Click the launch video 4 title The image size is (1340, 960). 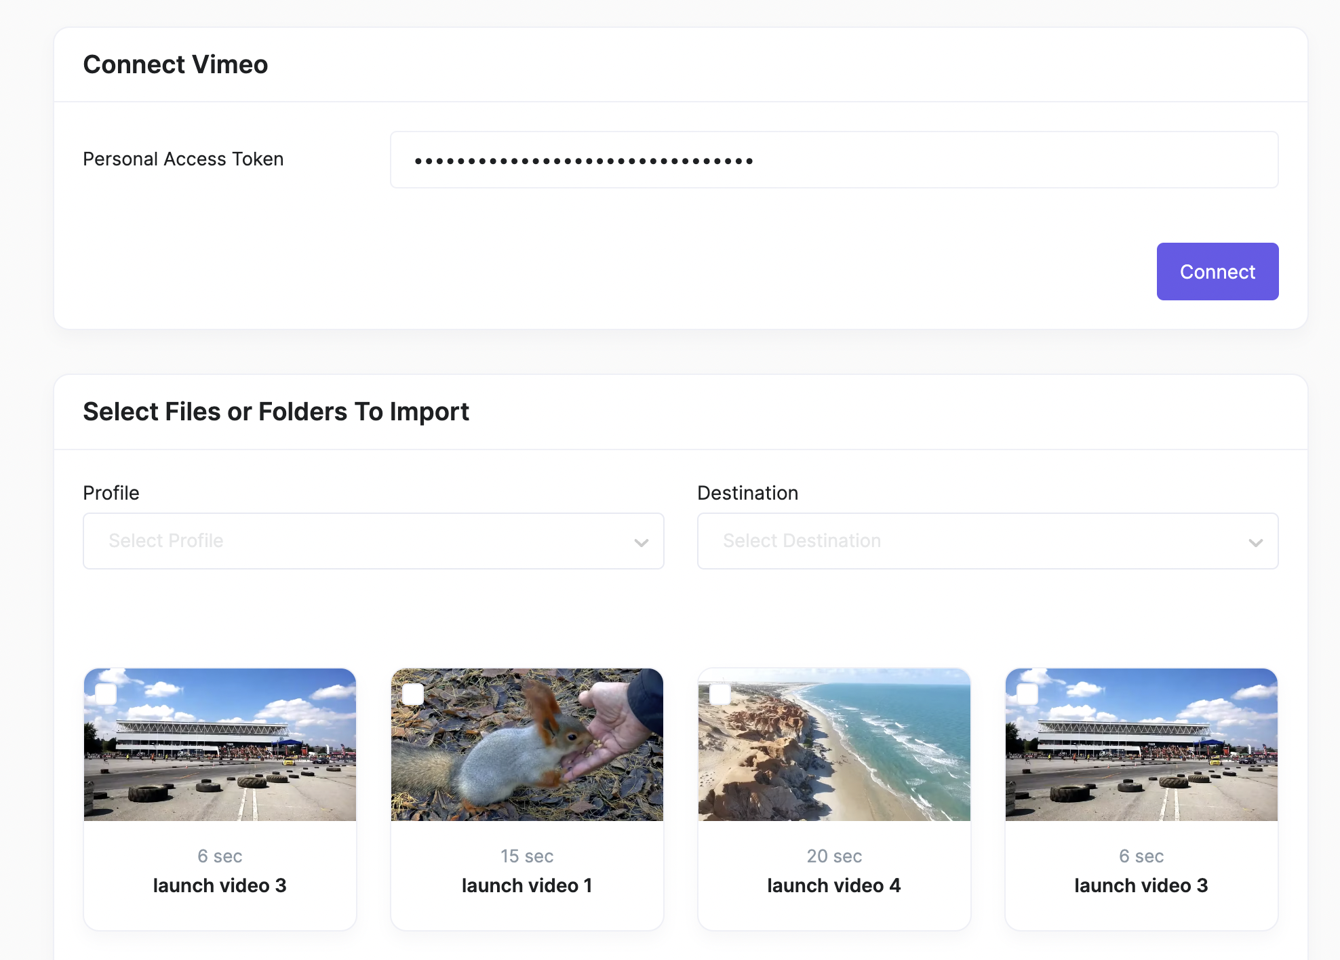click(834, 885)
